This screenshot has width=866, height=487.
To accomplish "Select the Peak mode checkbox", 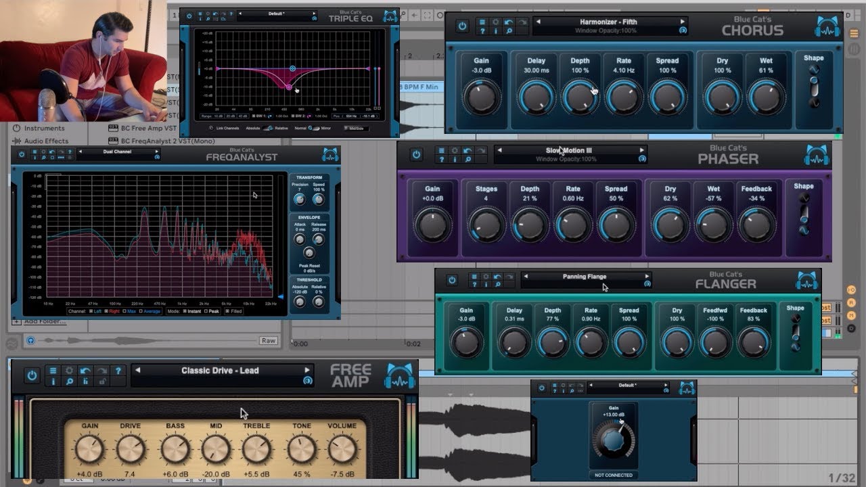I will pyautogui.click(x=206, y=311).
